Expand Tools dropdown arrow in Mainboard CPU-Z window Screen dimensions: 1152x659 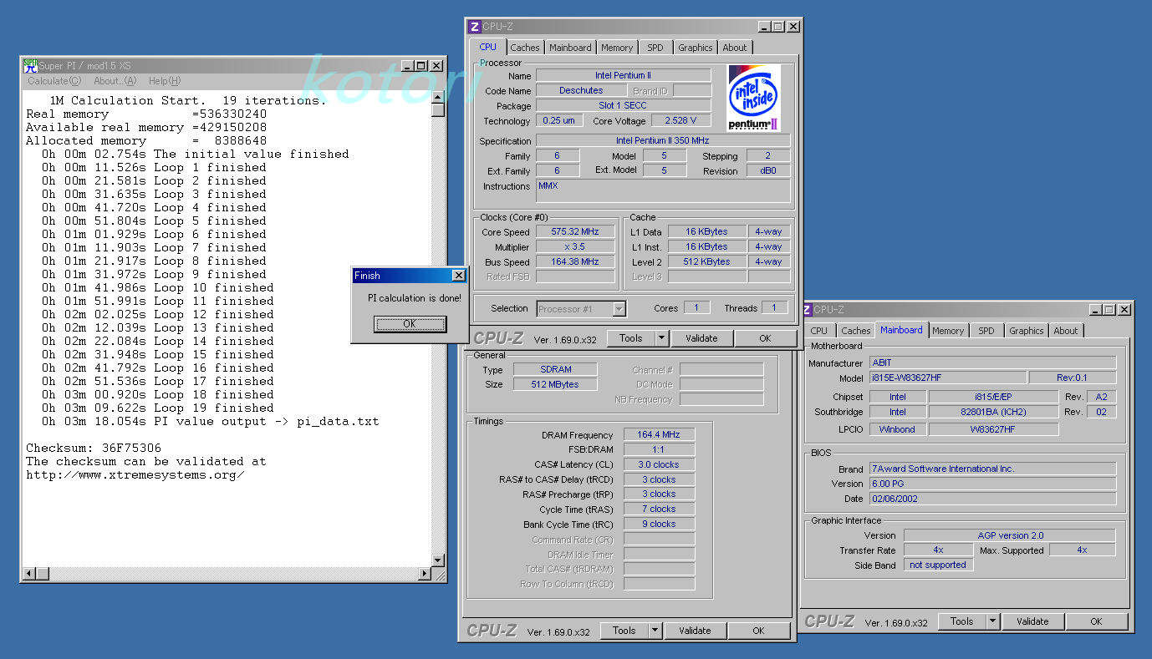tap(993, 621)
